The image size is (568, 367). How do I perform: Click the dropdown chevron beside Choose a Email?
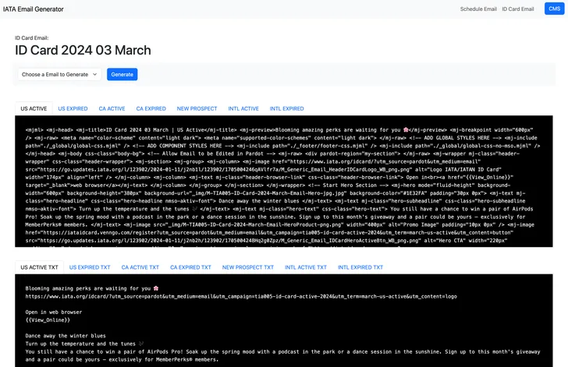tap(95, 74)
